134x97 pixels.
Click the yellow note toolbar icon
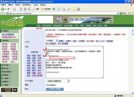pyautogui.click(x=75, y=9)
